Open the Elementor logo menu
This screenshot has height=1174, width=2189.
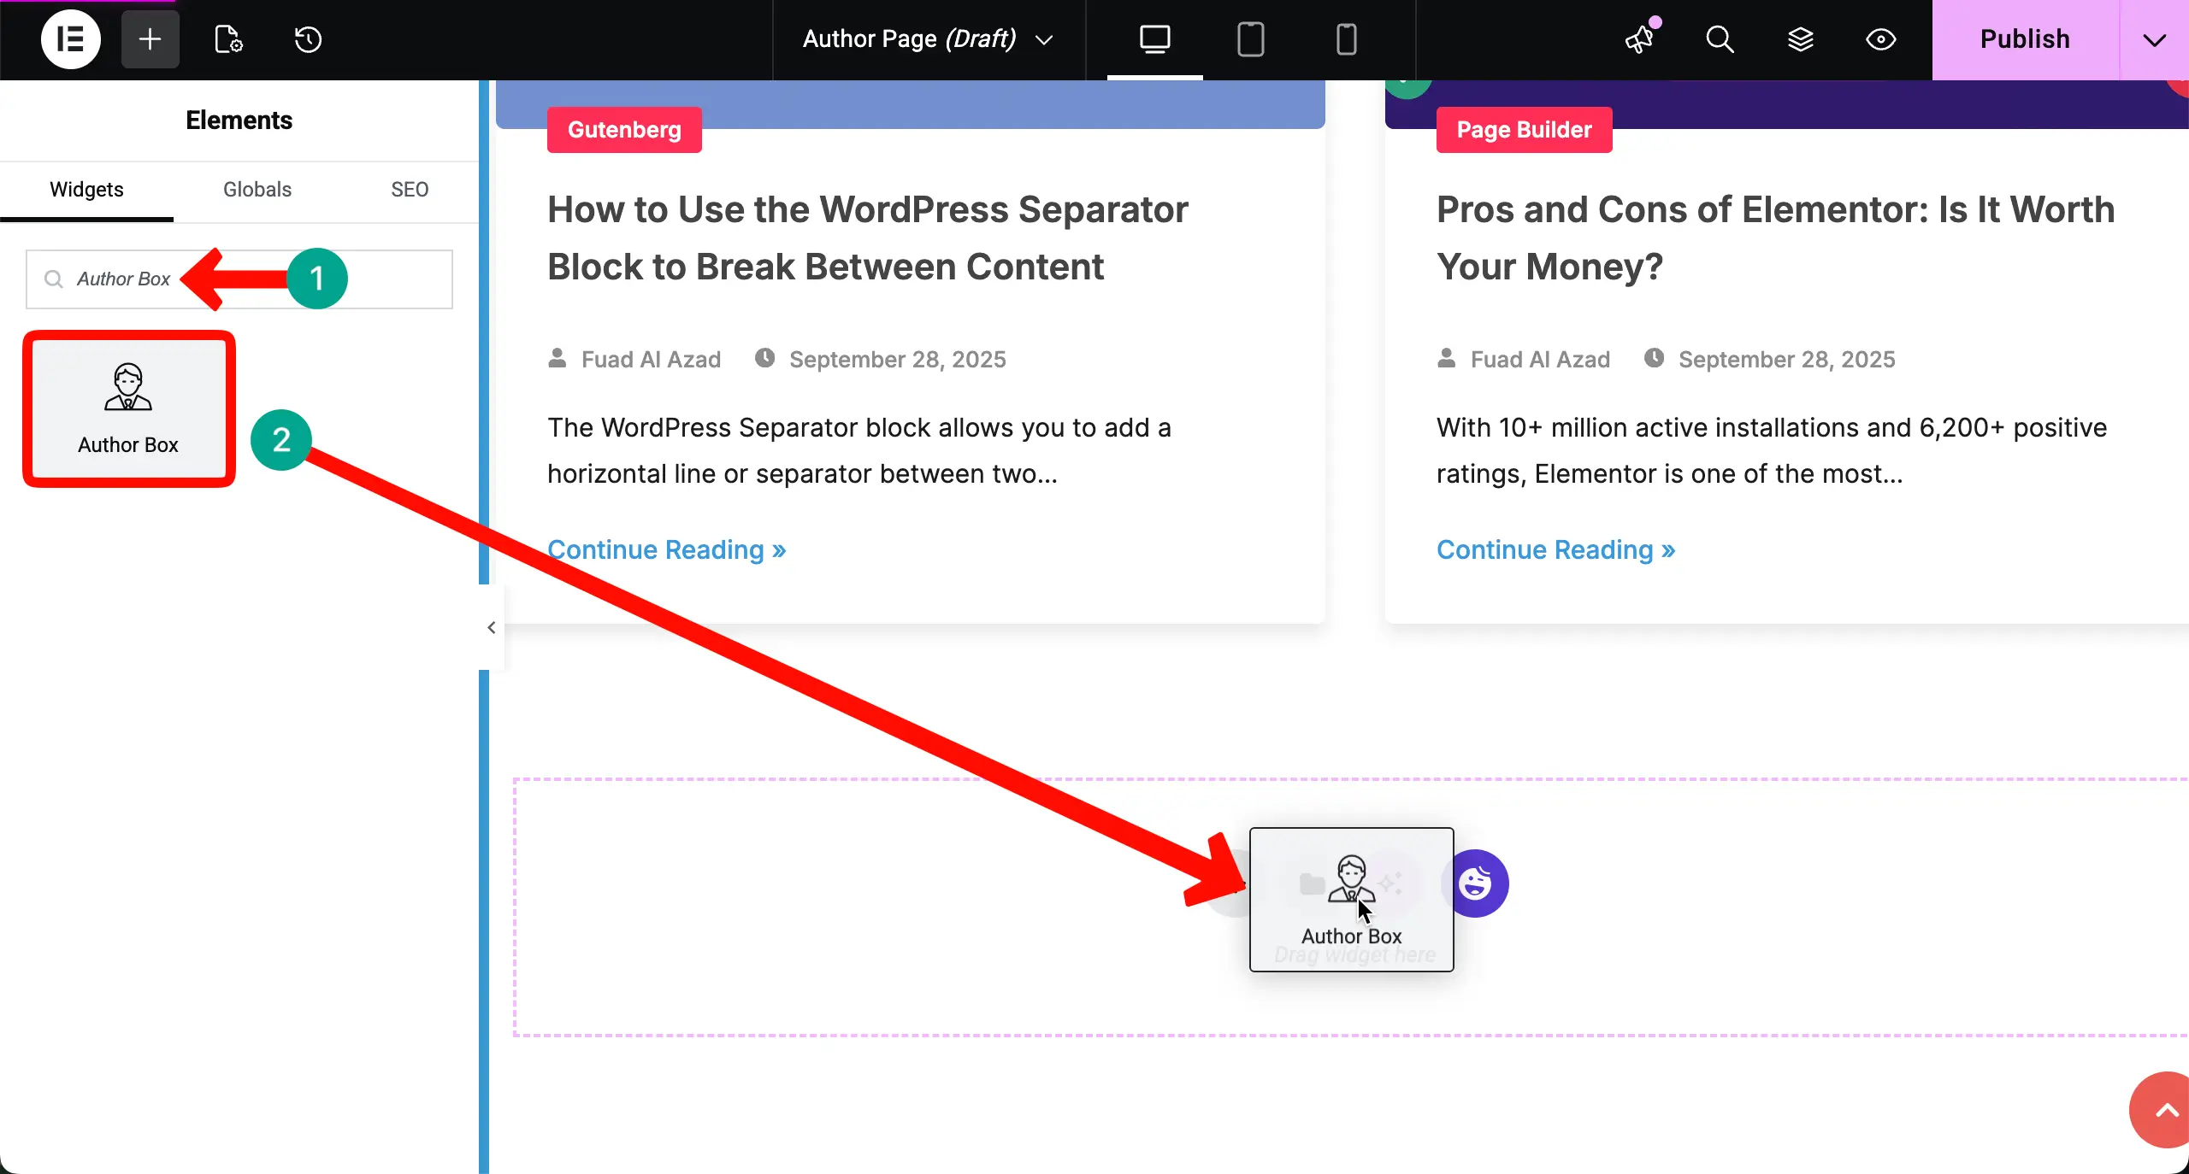click(70, 39)
